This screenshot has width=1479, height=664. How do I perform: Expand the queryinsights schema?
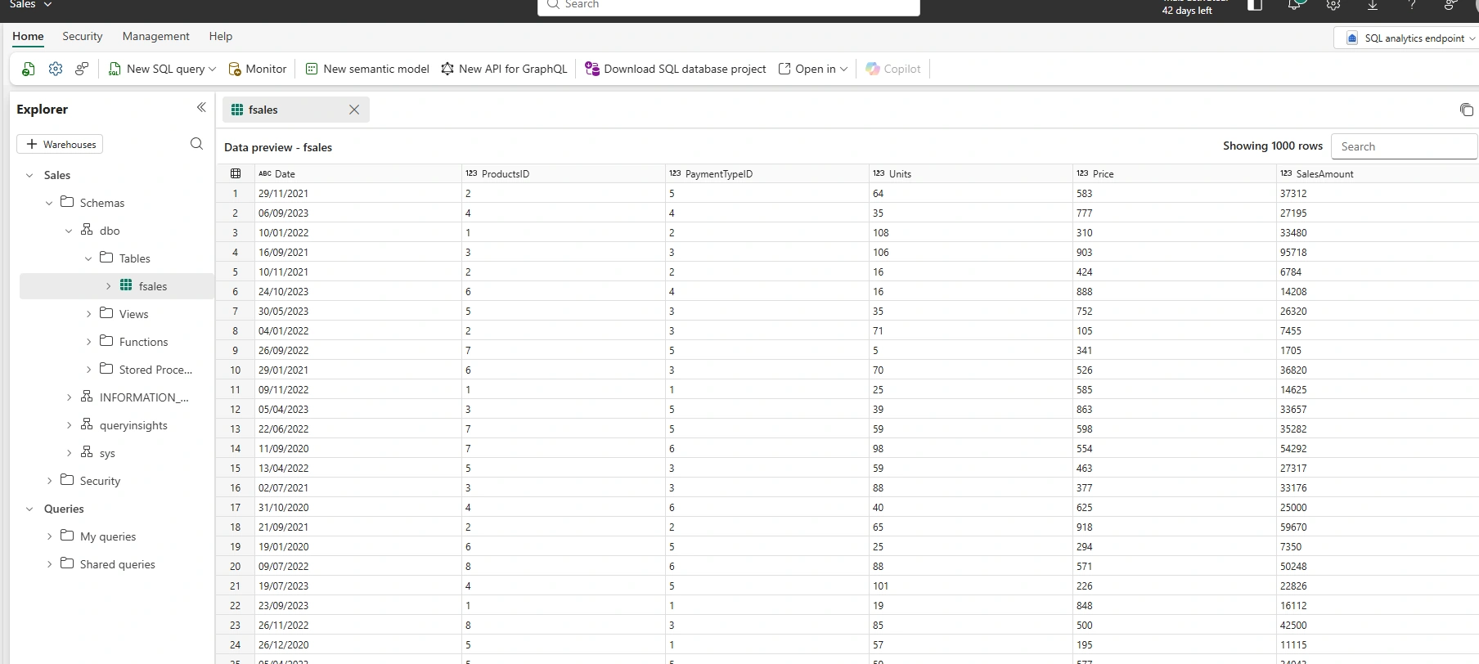pyautogui.click(x=69, y=425)
